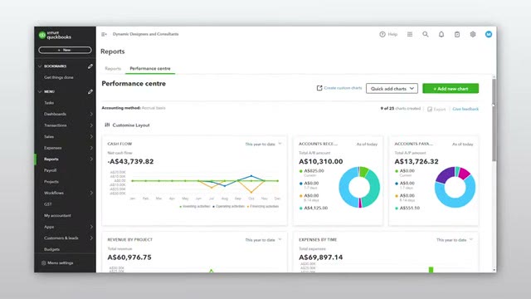Click the New button
The height and width of the screenshot is (299, 531).
65,50
